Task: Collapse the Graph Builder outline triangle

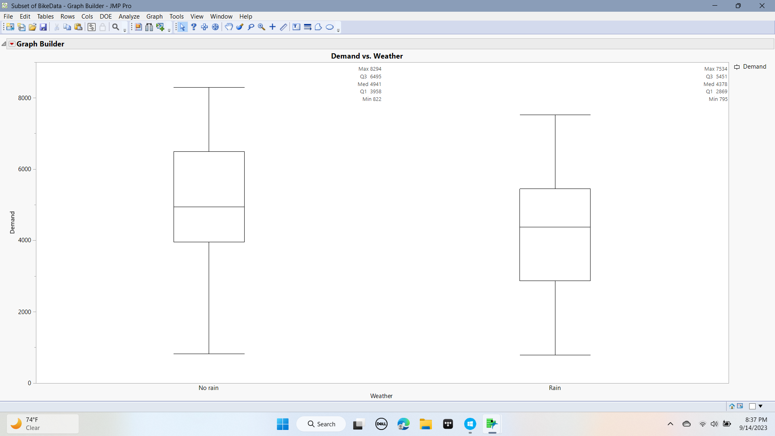Action: tap(4, 44)
